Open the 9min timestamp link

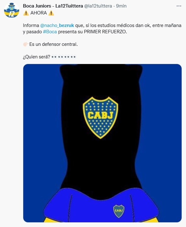pos(121,6)
